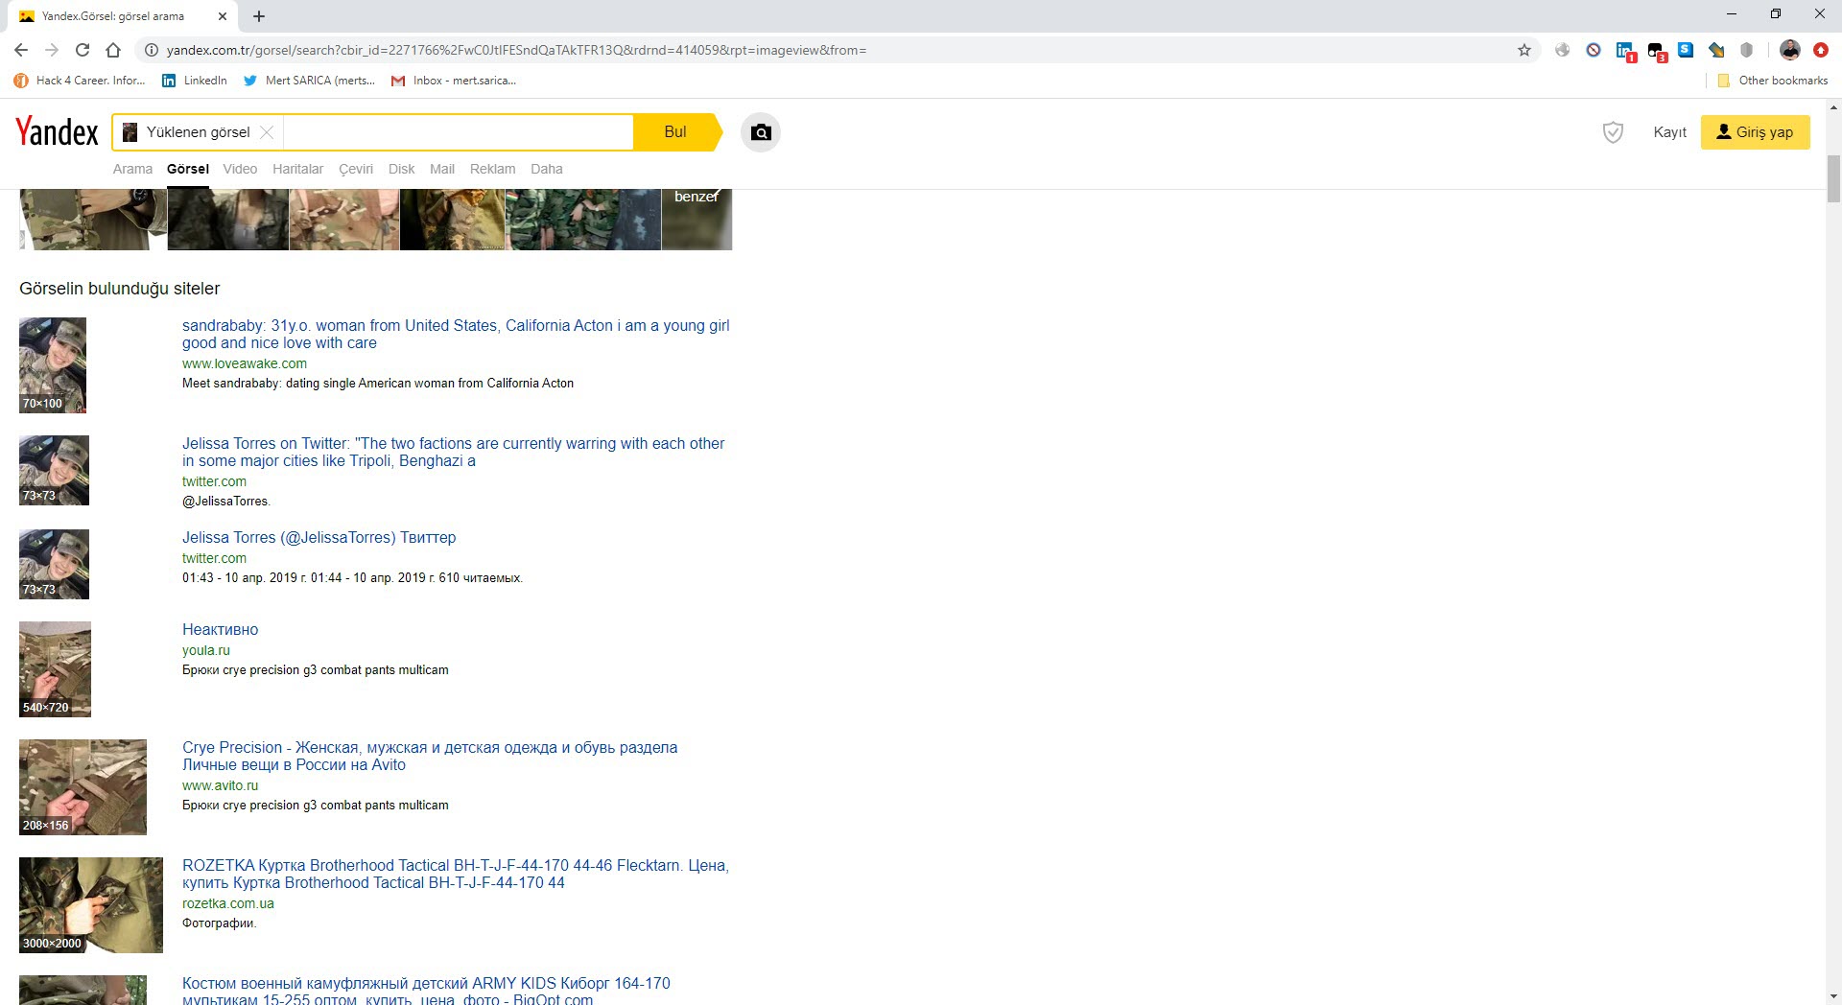The width and height of the screenshot is (1842, 1005).
Task: Click the www.loveawake.com site link
Action: point(245,363)
